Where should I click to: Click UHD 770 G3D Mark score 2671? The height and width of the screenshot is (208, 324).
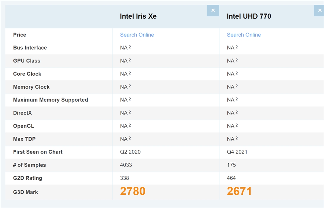239,191
